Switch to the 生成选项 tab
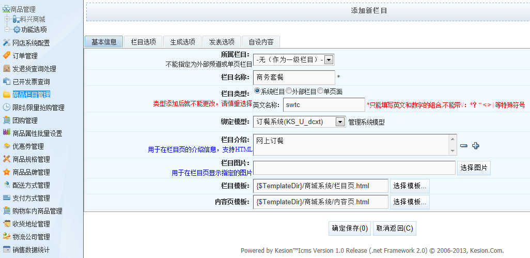This screenshot has width=530, height=258. [182, 42]
